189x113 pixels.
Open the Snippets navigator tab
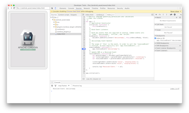pyautogui.click(x=74, y=15)
